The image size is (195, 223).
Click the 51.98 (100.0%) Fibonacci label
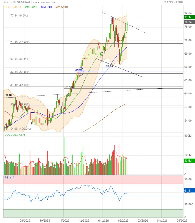[x=20, y=129]
